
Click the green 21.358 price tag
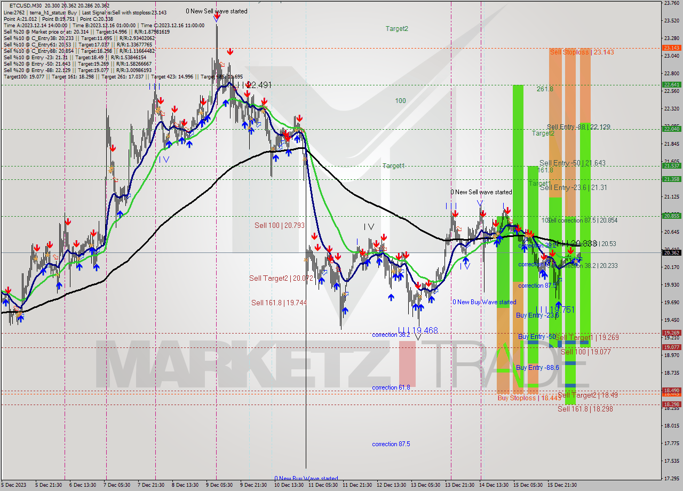pos(672,179)
